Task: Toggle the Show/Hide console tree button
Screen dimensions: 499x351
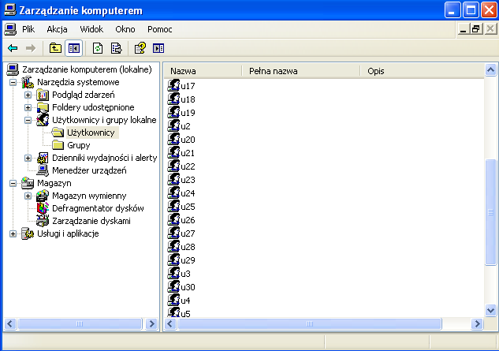Action: [x=74, y=48]
